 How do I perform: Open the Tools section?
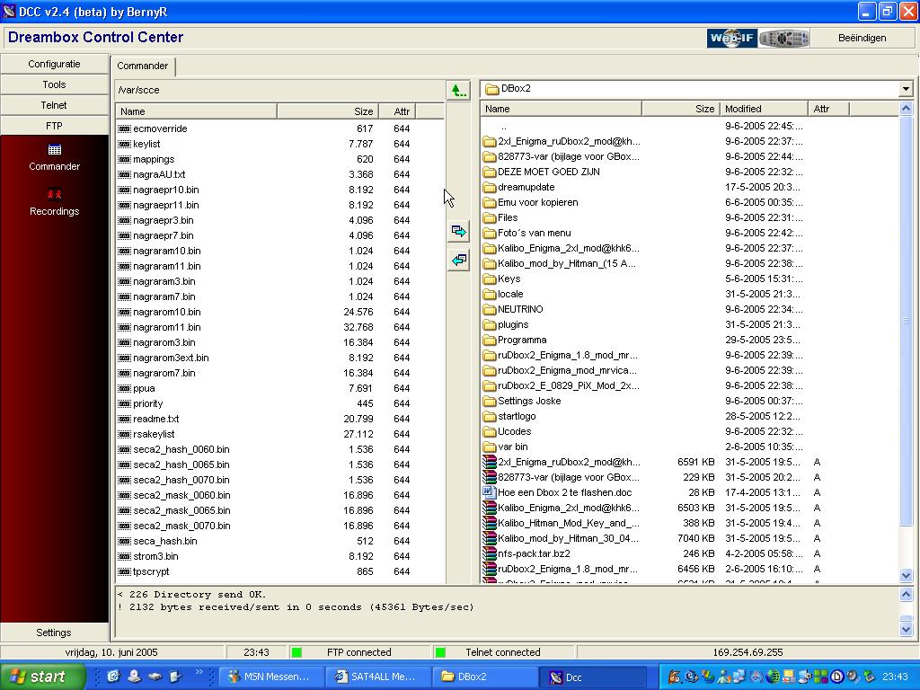[x=54, y=84]
